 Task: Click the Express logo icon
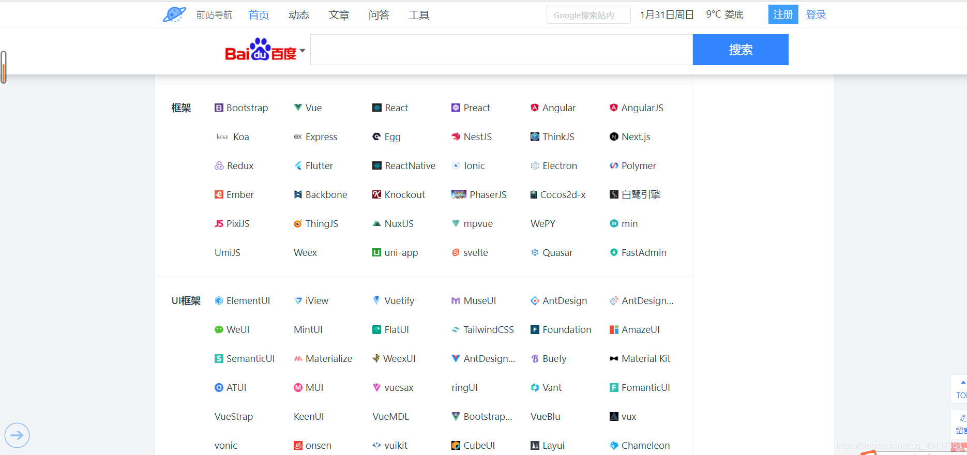(298, 136)
